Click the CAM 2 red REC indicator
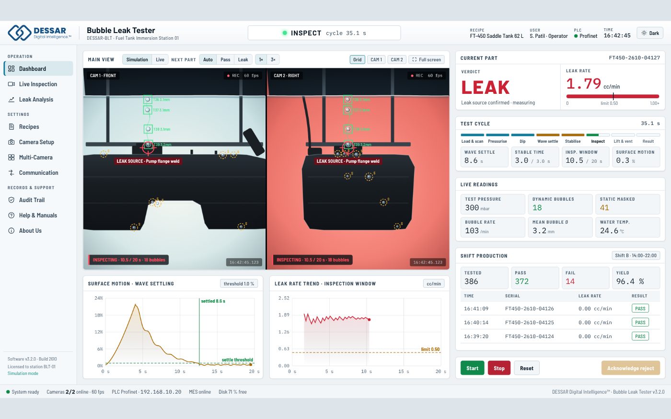The height and width of the screenshot is (419, 671). point(412,76)
